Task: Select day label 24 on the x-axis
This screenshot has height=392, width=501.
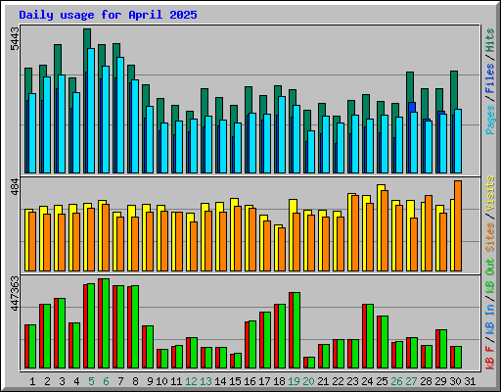Action: [367, 381]
